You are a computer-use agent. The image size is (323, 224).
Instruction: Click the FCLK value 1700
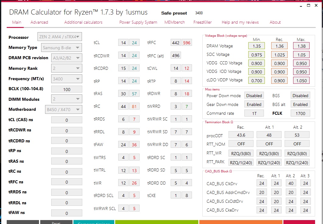[x=300, y=113]
